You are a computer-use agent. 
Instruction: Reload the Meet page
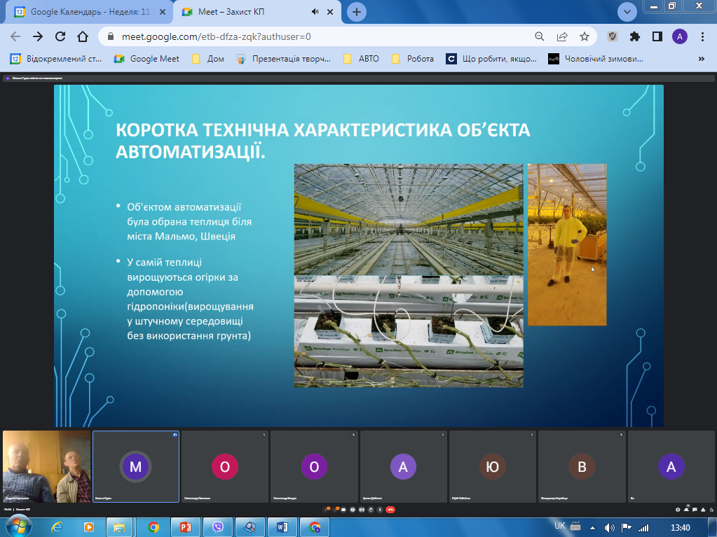click(60, 36)
